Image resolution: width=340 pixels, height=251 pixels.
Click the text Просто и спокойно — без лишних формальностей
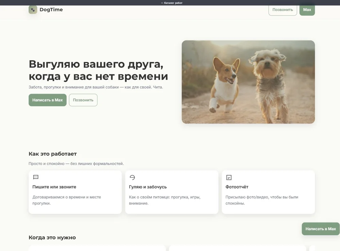[76, 163]
